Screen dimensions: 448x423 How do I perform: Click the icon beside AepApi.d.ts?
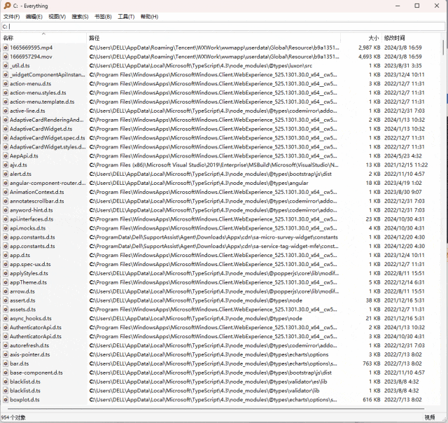point(6,156)
